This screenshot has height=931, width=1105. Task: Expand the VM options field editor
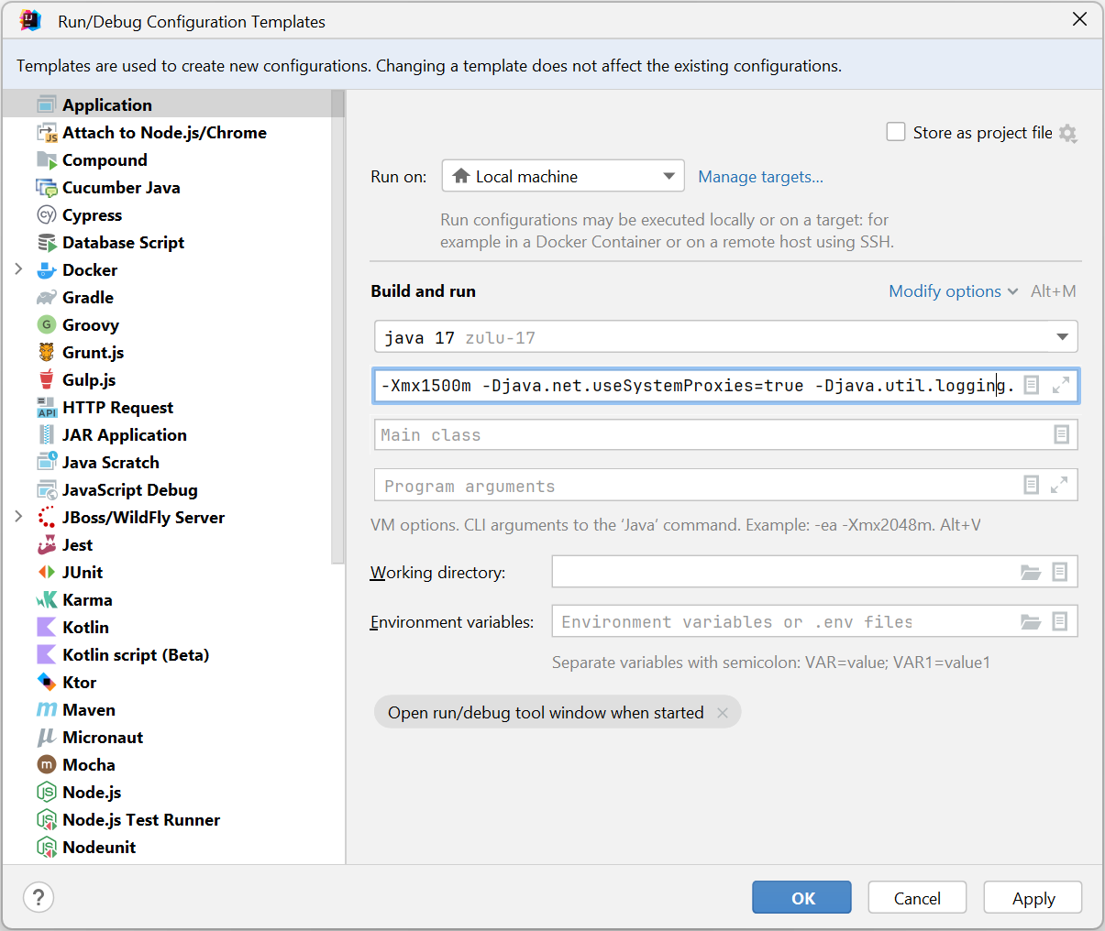point(1061,386)
